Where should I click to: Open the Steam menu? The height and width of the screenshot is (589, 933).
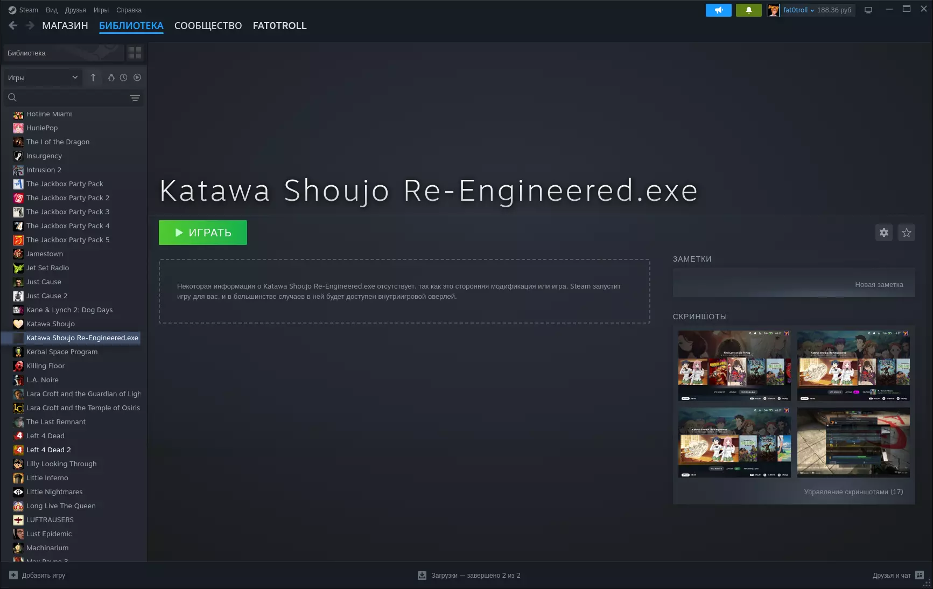pos(29,10)
